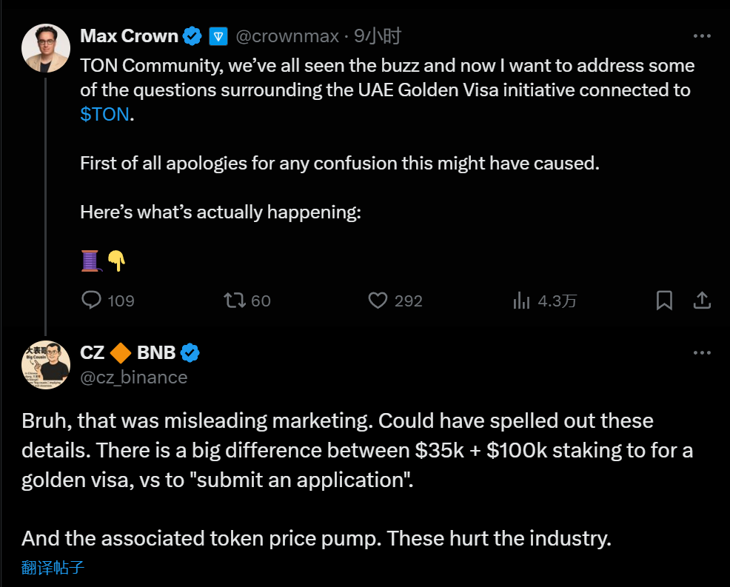Share Max Crown's post via share icon
The height and width of the screenshot is (587, 730).
702,300
